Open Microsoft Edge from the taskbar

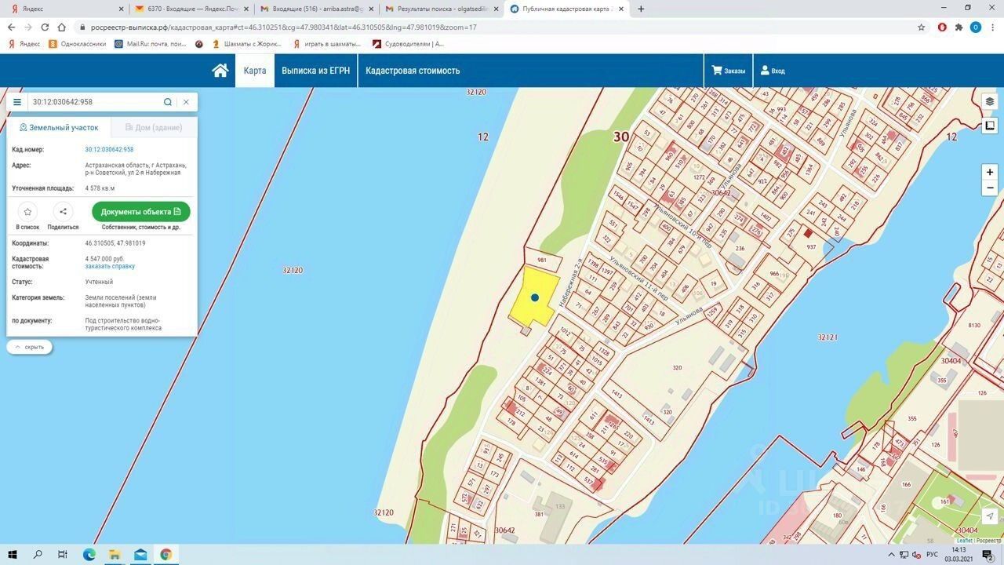(89, 555)
